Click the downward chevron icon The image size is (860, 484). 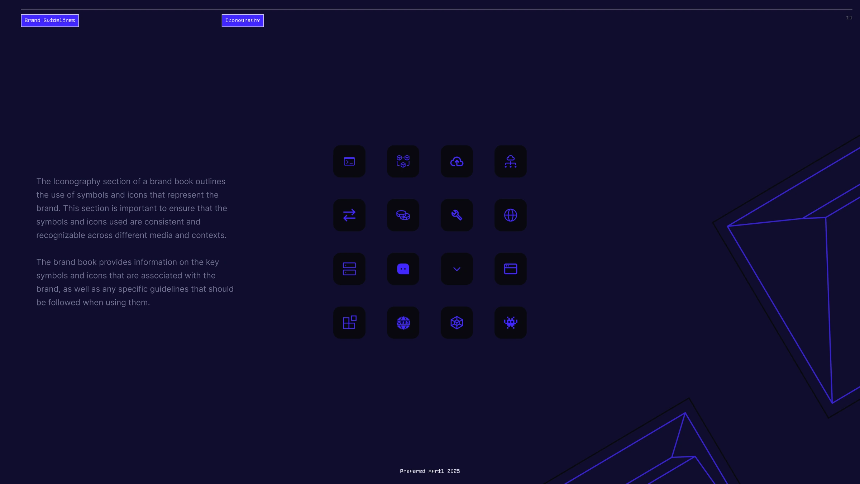point(457,269)
